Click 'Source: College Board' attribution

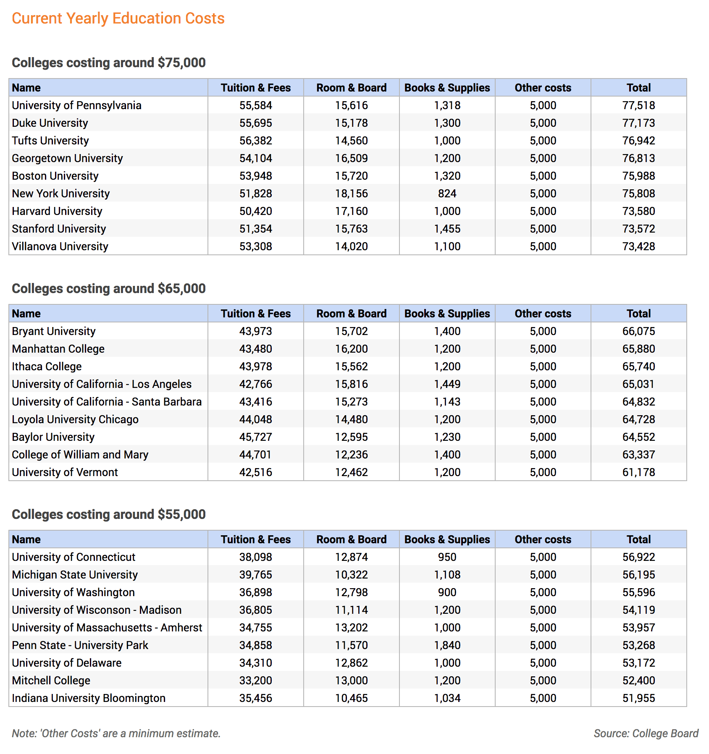tap(646, 733)
